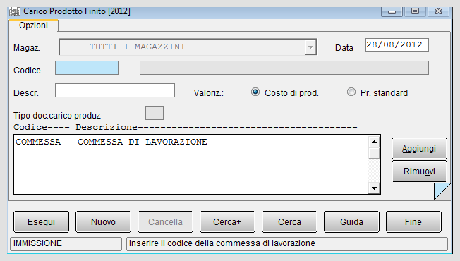Image resolution: width=460 pixels, height=261 pixels.
Task: Click the IMMISSIONE status bar panel
Action: coord(66,243)
